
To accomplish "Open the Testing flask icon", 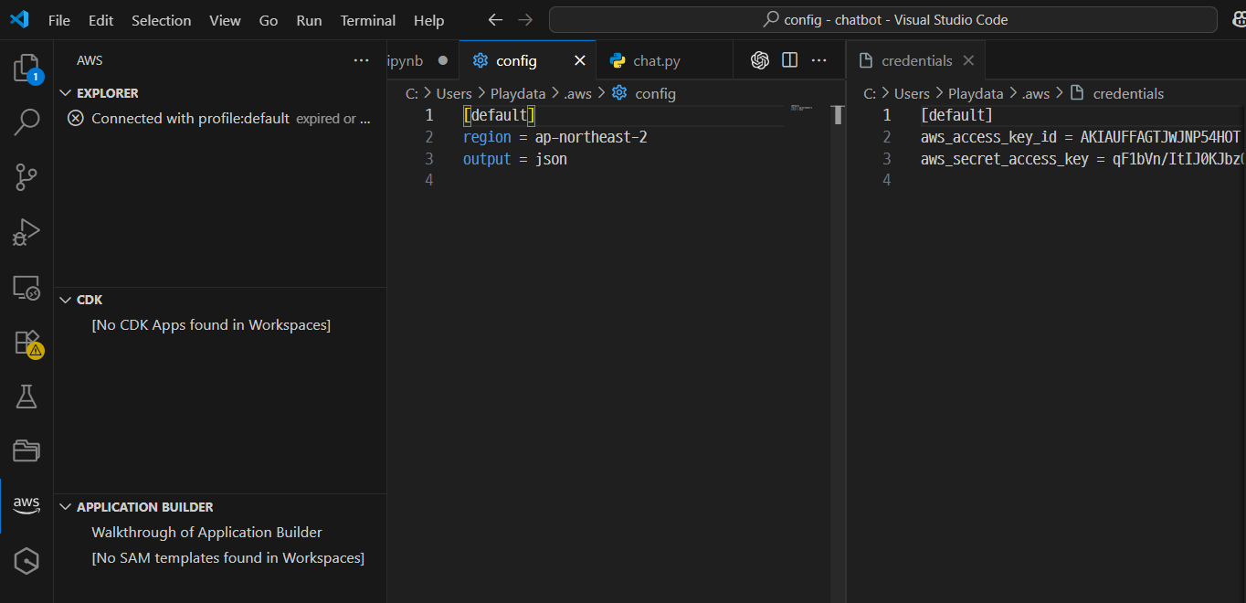I will click(x=26, y=397).
